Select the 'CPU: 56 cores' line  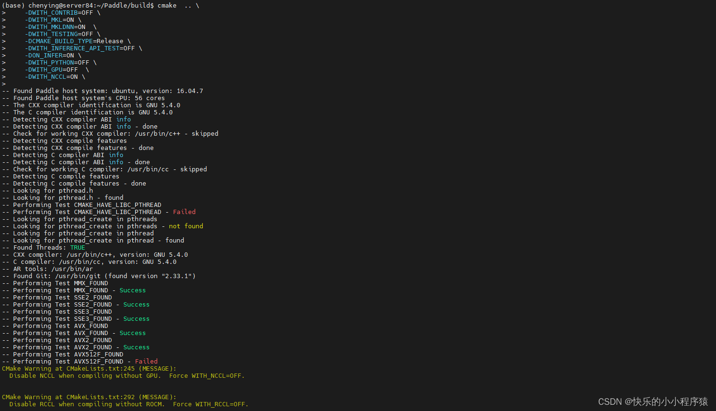pos(84,98)
